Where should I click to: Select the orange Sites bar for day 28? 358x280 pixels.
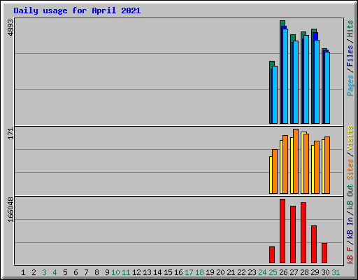click(306, 164)
